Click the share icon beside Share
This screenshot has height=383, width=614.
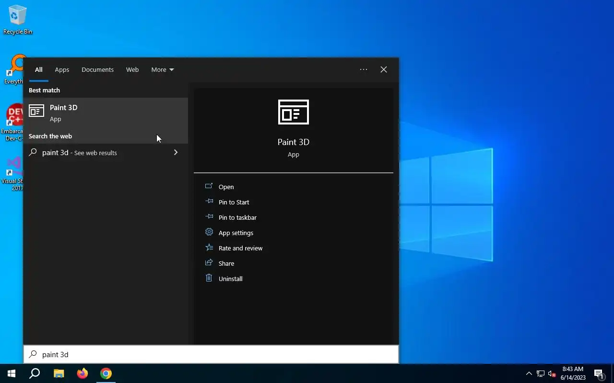[x=209, y=262]
